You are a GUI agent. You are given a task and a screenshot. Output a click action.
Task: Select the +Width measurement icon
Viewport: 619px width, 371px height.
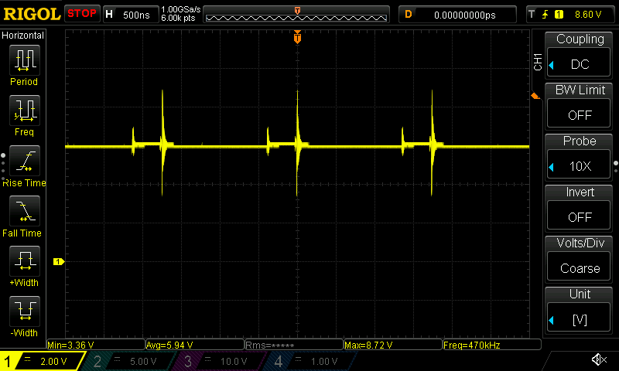[25, 261]
